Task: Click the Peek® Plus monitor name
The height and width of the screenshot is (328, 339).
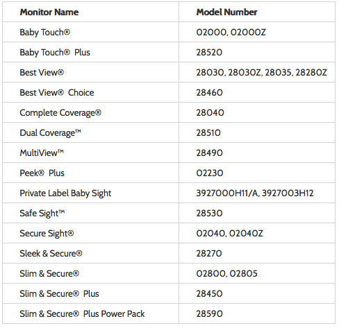Action: click(42, 173)
